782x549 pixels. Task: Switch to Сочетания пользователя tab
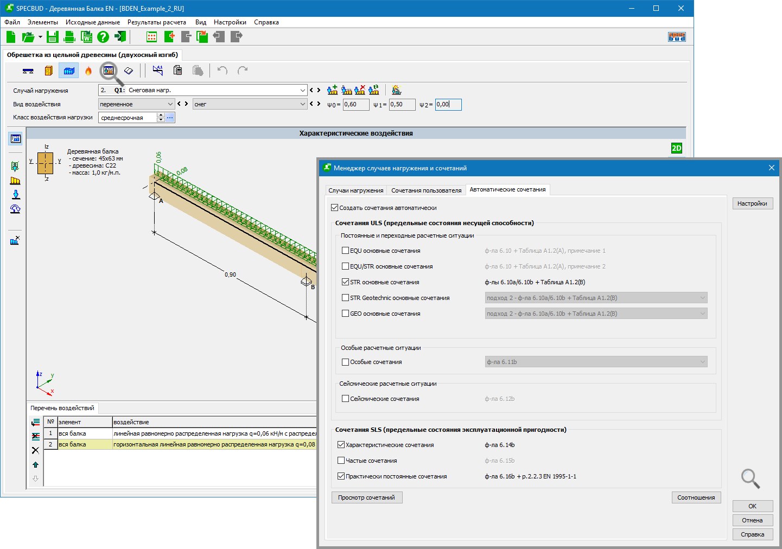pyautogui.click(x=426, y=190)
